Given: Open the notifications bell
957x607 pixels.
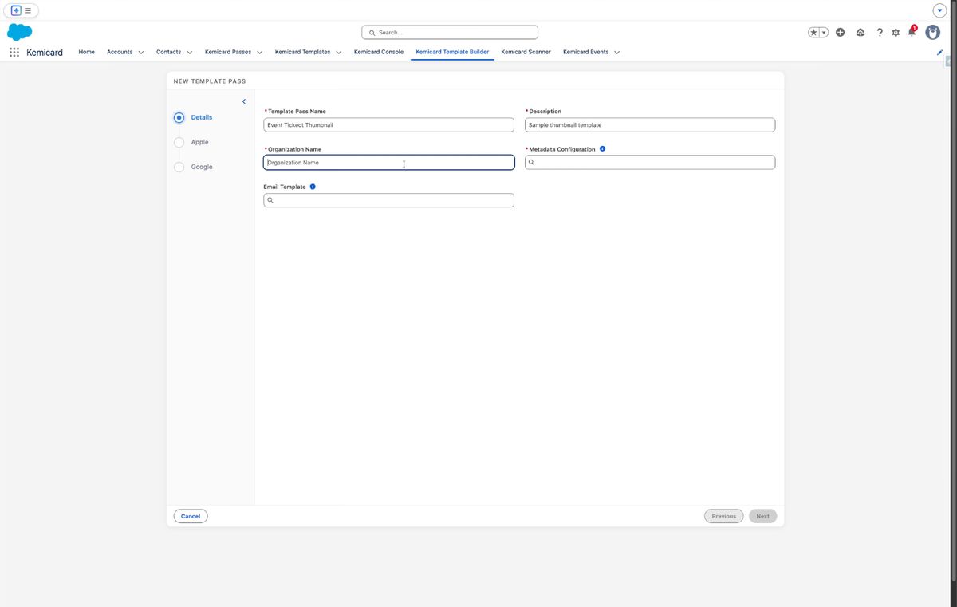Looking at the screenshot, I should [x=912, y=32].
